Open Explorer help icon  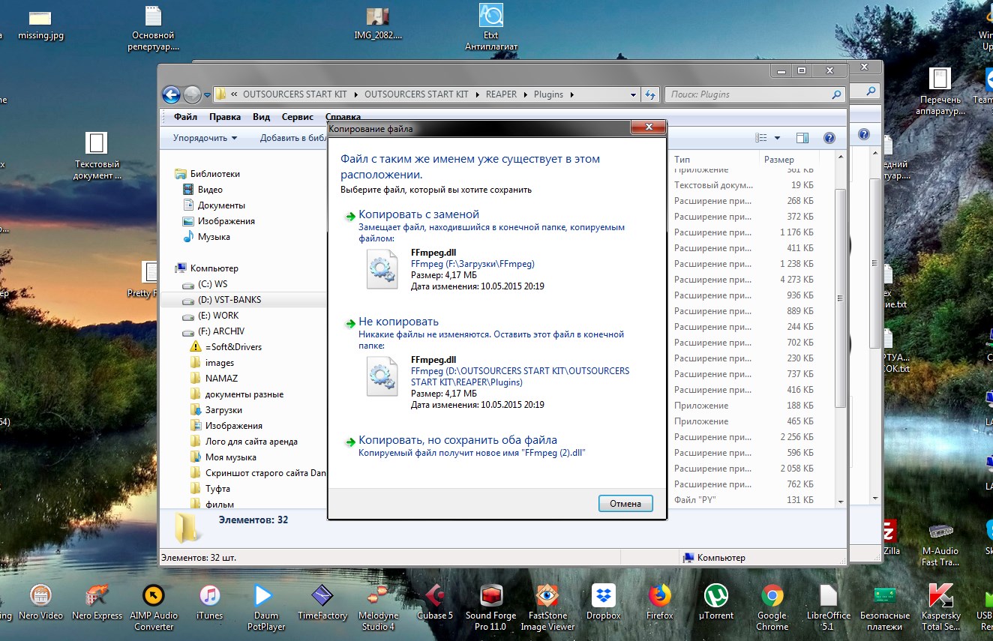(x=829, y=138)
